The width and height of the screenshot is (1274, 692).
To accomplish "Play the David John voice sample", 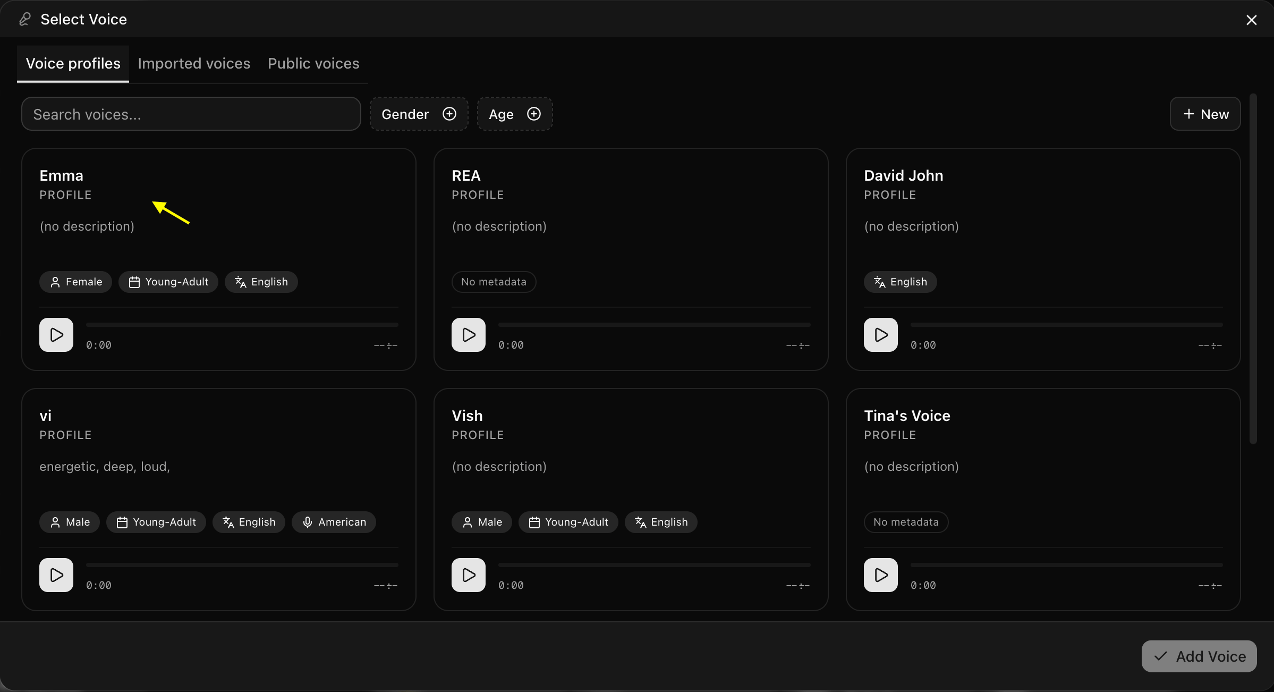I will coord(881,335).
